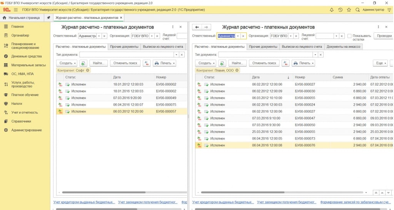Click the back arrow in right journal panel
394x210 pixels.
tap(197, 27)
